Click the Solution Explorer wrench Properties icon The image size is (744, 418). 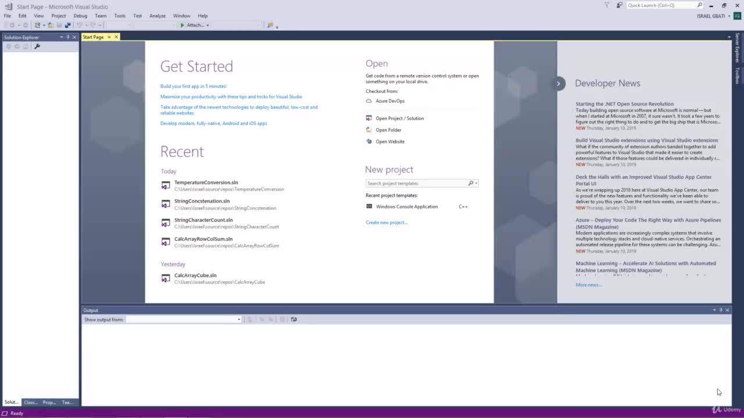tap(37, 46)
